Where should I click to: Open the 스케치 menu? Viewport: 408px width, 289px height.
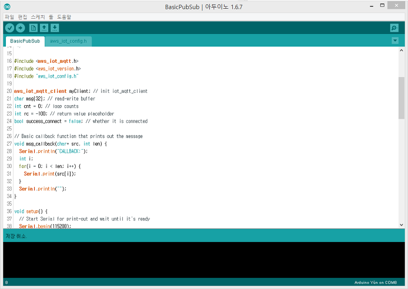click(38, 17)
